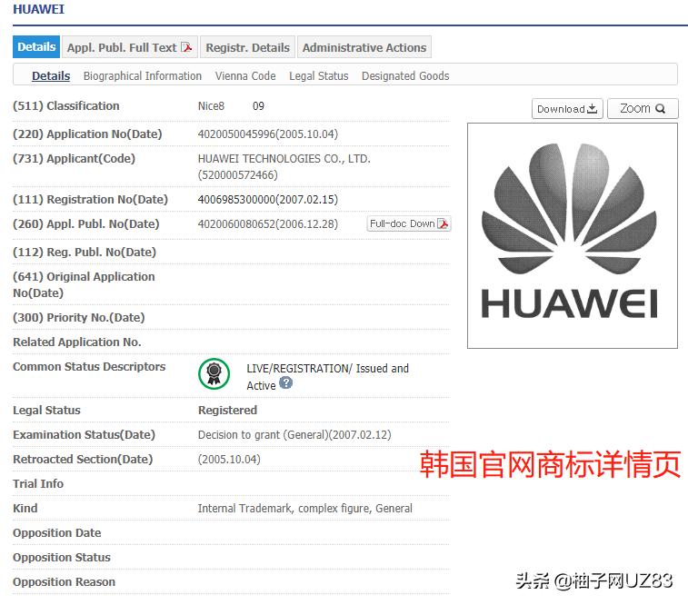Click (300) Priority No.(Date) label
Viewport: 688px width, 605px height.
point(78,317)
